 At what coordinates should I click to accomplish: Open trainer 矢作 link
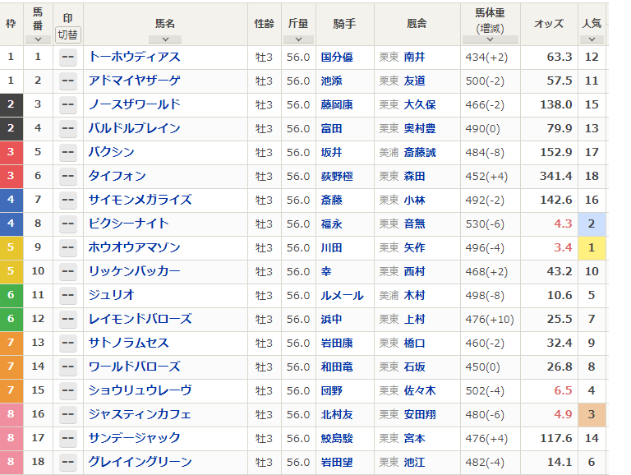point(414,247)
